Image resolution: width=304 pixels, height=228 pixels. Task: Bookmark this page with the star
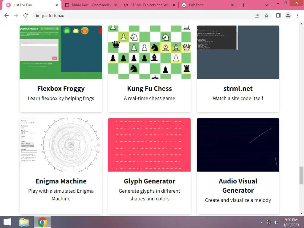[x=267, y=15]
